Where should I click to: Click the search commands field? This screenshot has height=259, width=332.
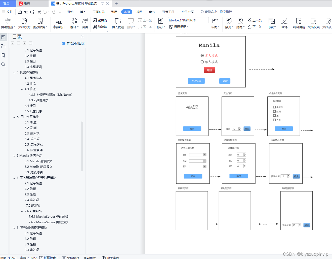coord(216,12)
